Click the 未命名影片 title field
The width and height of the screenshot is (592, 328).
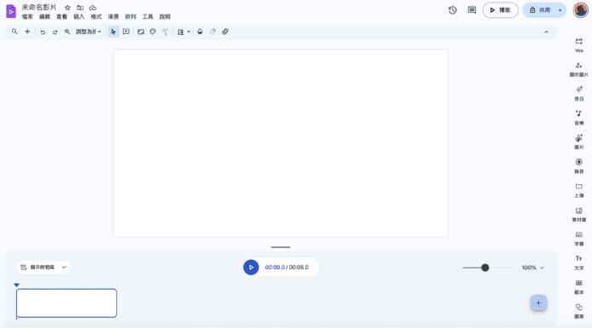tap(39, 8)
